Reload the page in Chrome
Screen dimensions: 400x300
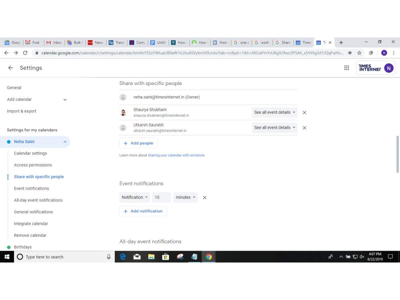tap(25, 53)
